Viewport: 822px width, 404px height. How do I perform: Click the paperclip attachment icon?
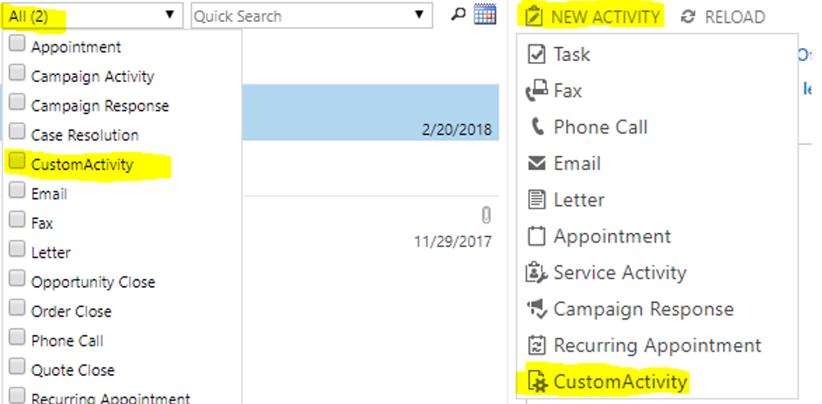pos(486,215)
